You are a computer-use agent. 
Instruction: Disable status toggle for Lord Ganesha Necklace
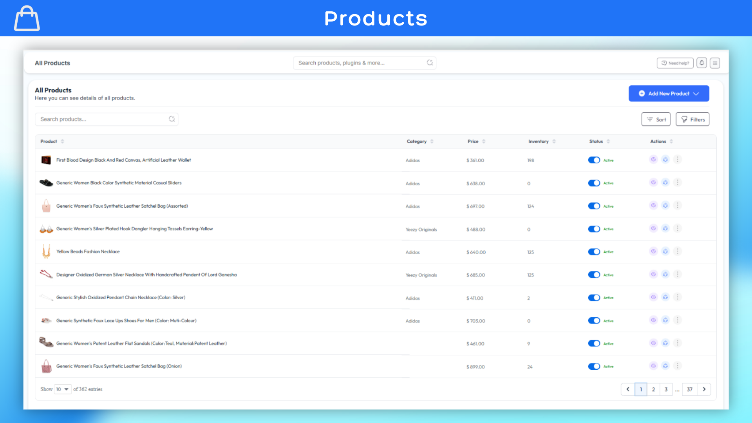(594, 275)
